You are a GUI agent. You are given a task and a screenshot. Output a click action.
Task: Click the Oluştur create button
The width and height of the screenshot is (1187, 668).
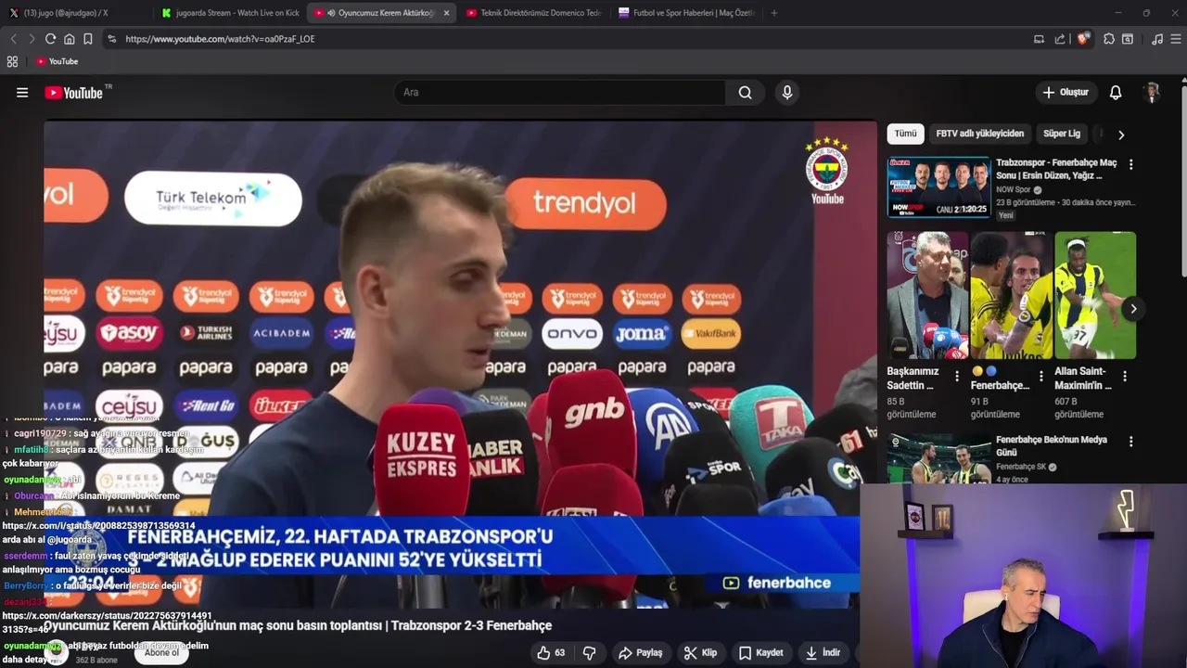(x=1066, y=93)
